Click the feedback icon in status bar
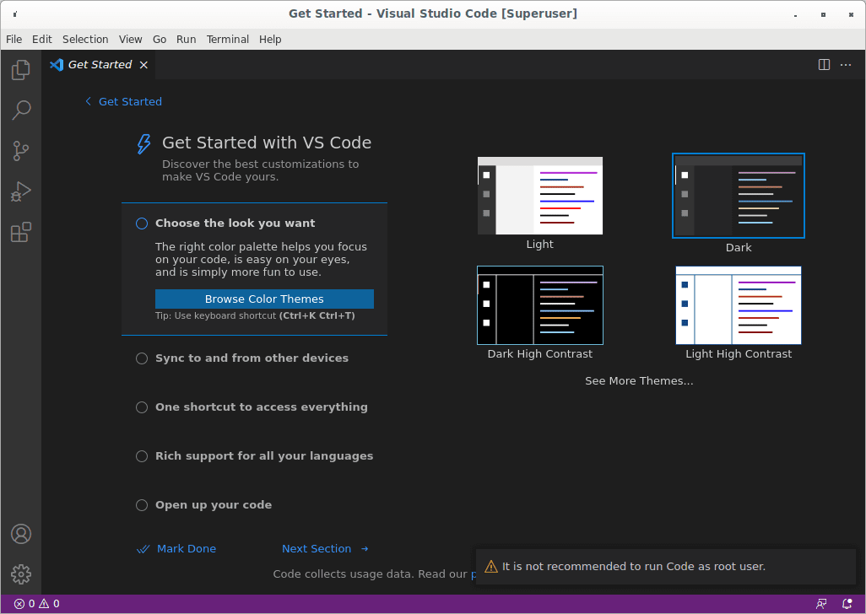 [821, 604]
